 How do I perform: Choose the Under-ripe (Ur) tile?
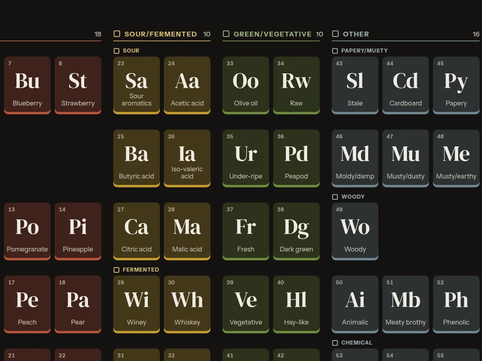coord(246,158)
